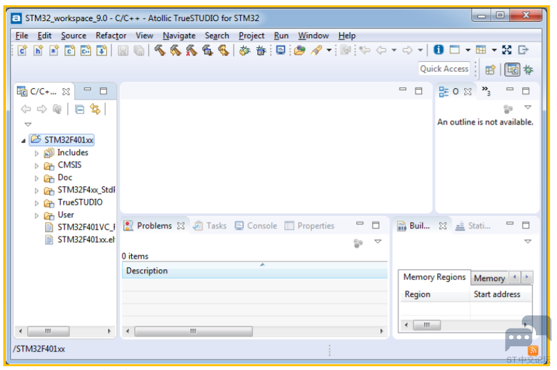The width and height of the screenshot is (557, 370).
Task: Open forward navigation history dropdown
Action: point(420,51)
